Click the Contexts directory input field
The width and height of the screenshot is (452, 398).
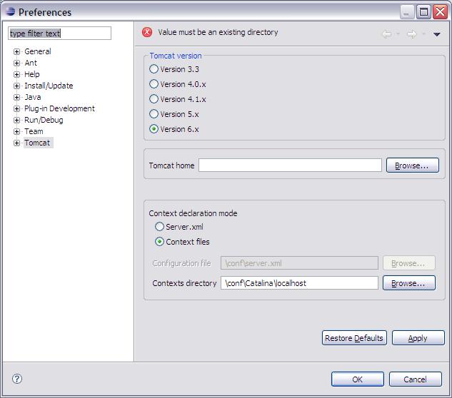coord(299,282)
